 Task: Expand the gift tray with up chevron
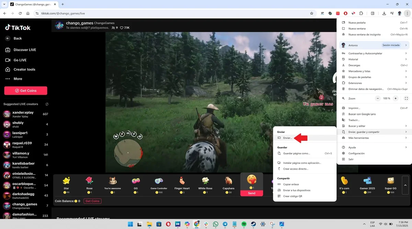(x=405, y=185)
